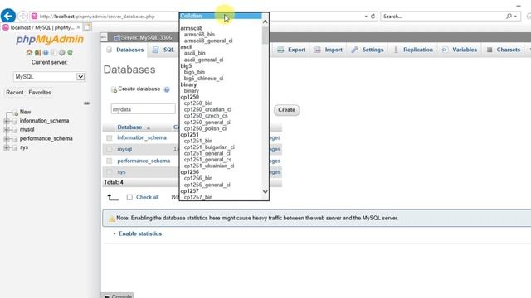Click the collation list scroll down arrow
The image size is (531, 298).
pos(265,191)
